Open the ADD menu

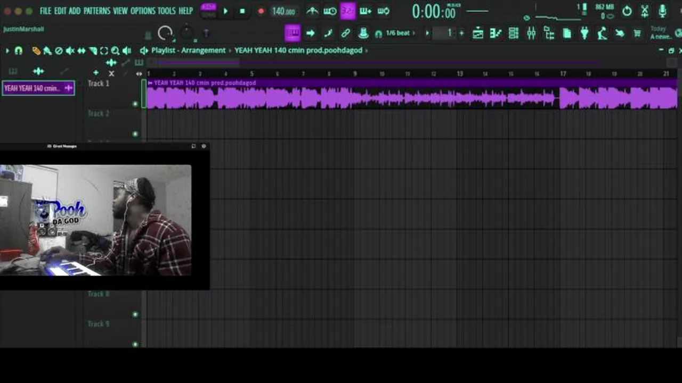tap(75, 11)
